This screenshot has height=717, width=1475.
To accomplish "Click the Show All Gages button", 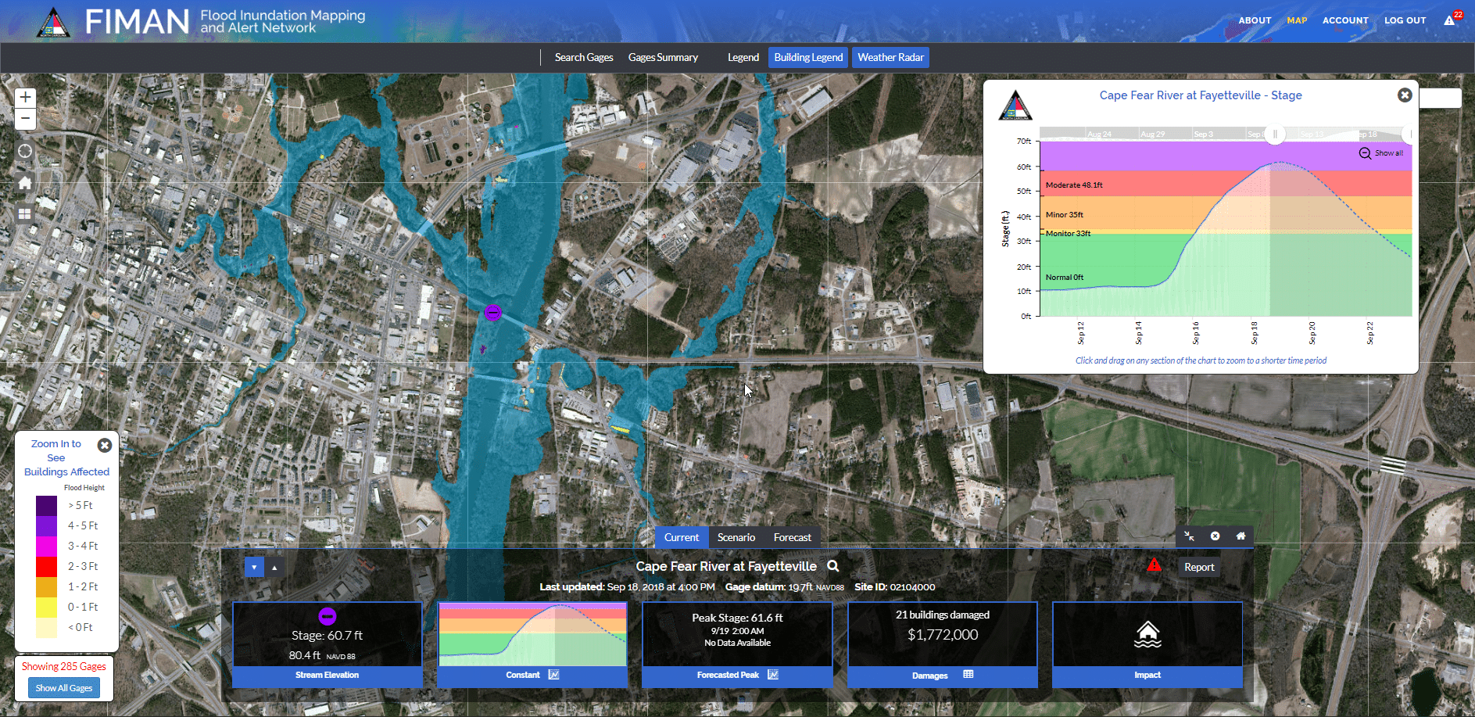I will point(64,688).
